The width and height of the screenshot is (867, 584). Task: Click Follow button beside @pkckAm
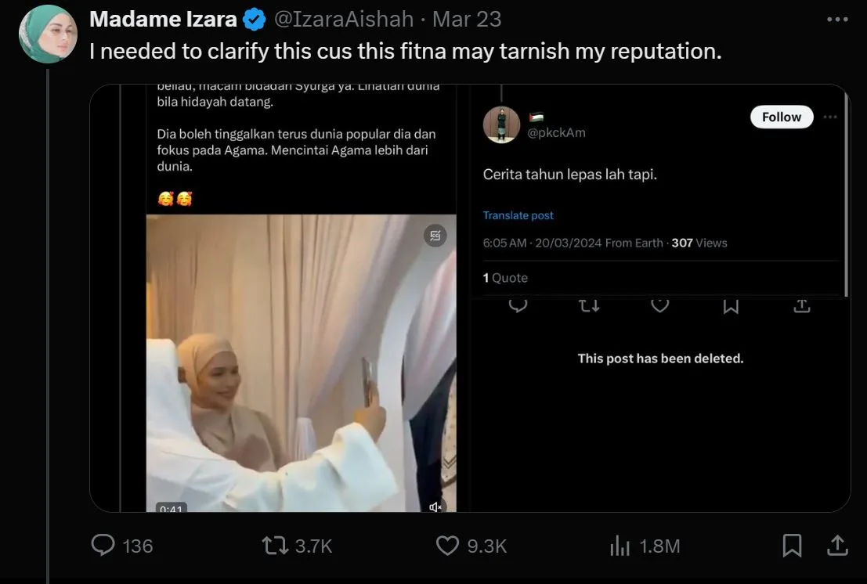(x=782, y=117)
